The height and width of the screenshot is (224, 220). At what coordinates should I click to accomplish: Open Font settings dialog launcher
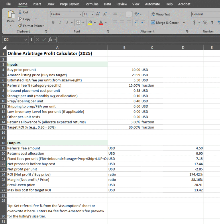click(108, 31)
